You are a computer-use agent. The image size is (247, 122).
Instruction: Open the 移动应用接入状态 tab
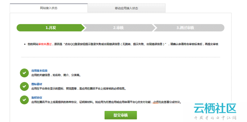127,8
